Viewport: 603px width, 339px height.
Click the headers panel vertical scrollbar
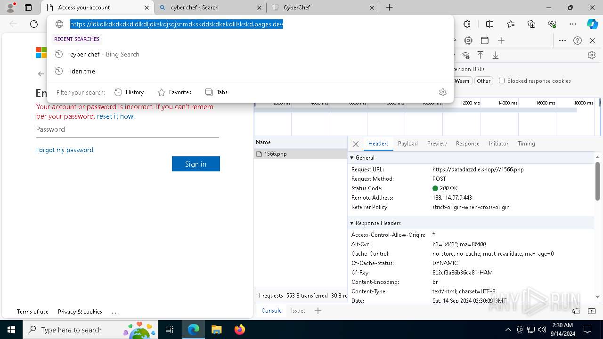(x=597, y=181)
